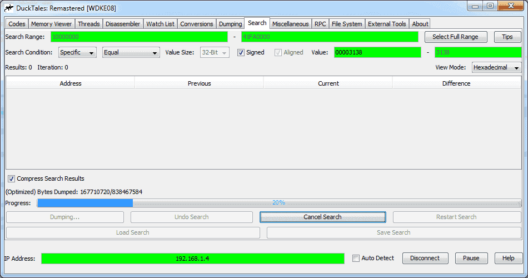The height and width of the screenshot is (278, 528).
Task: Toggle Compress Search Results checkbox
Action: (12, 178)
